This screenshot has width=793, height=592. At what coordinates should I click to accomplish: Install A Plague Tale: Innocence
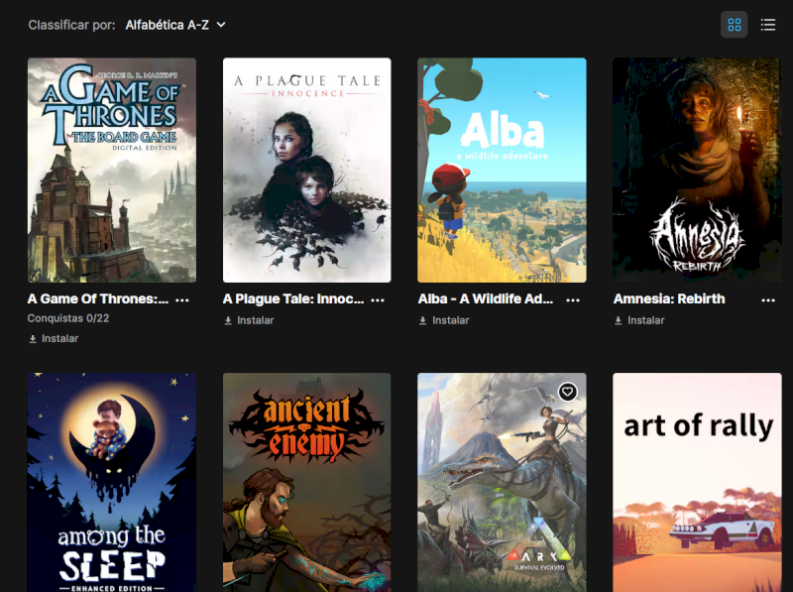click(249, 320)
